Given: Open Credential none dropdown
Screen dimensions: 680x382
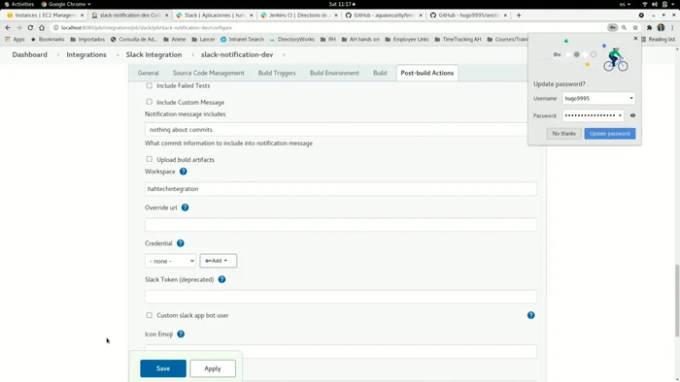Looking at the screenshot, I should 170,261.
